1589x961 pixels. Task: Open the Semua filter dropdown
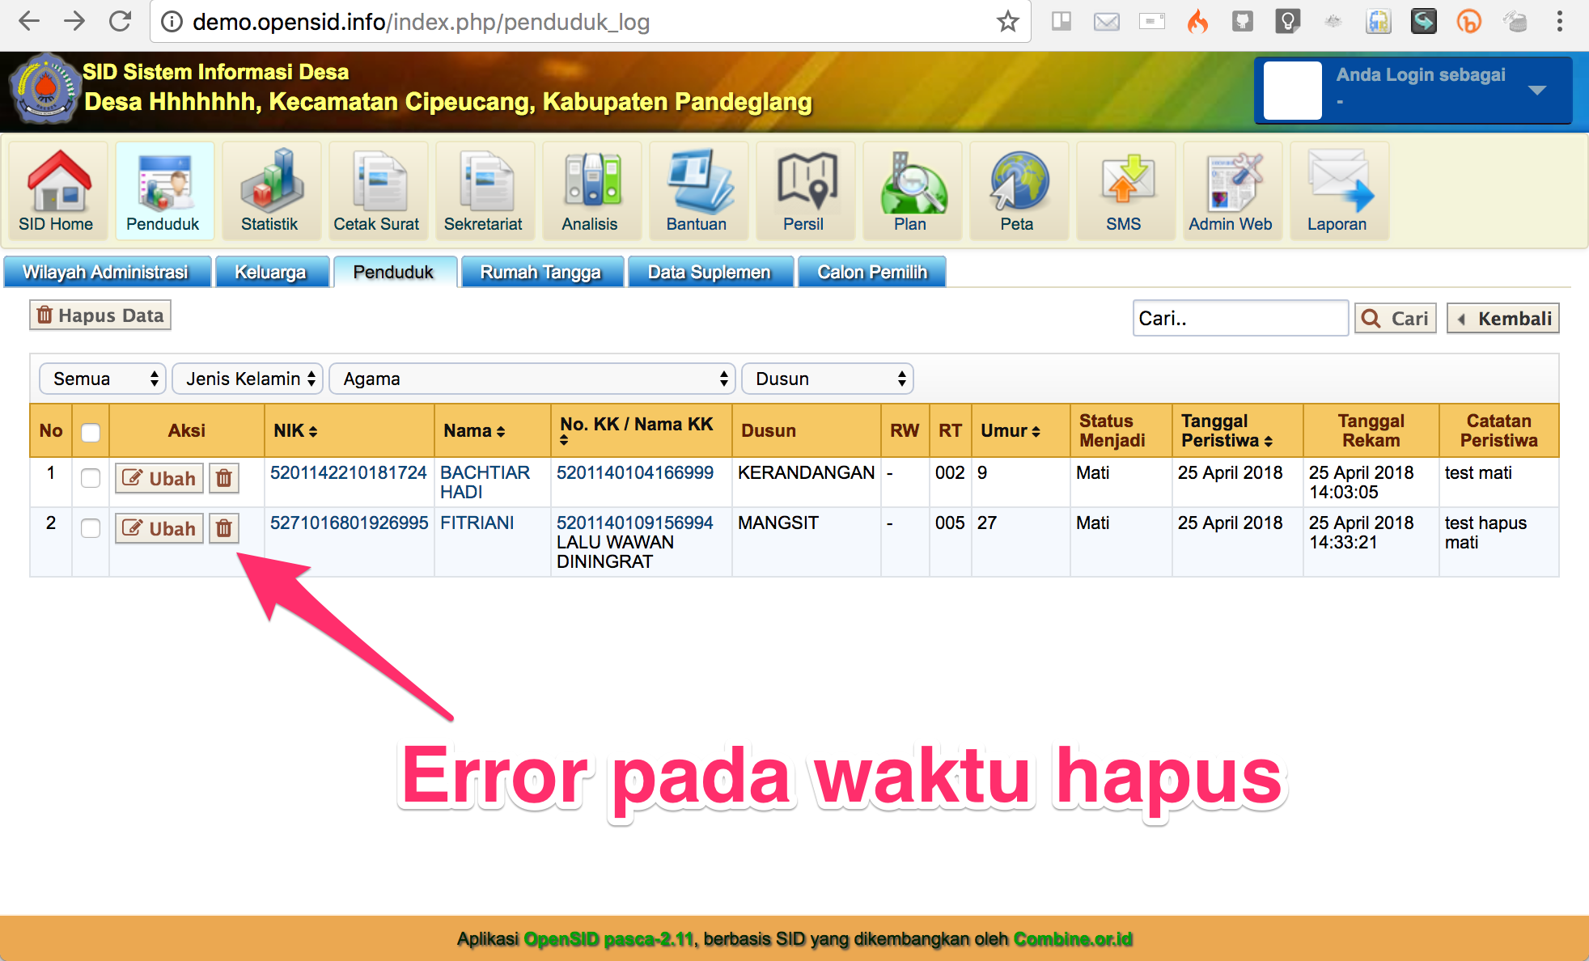(x=103, y=379)
